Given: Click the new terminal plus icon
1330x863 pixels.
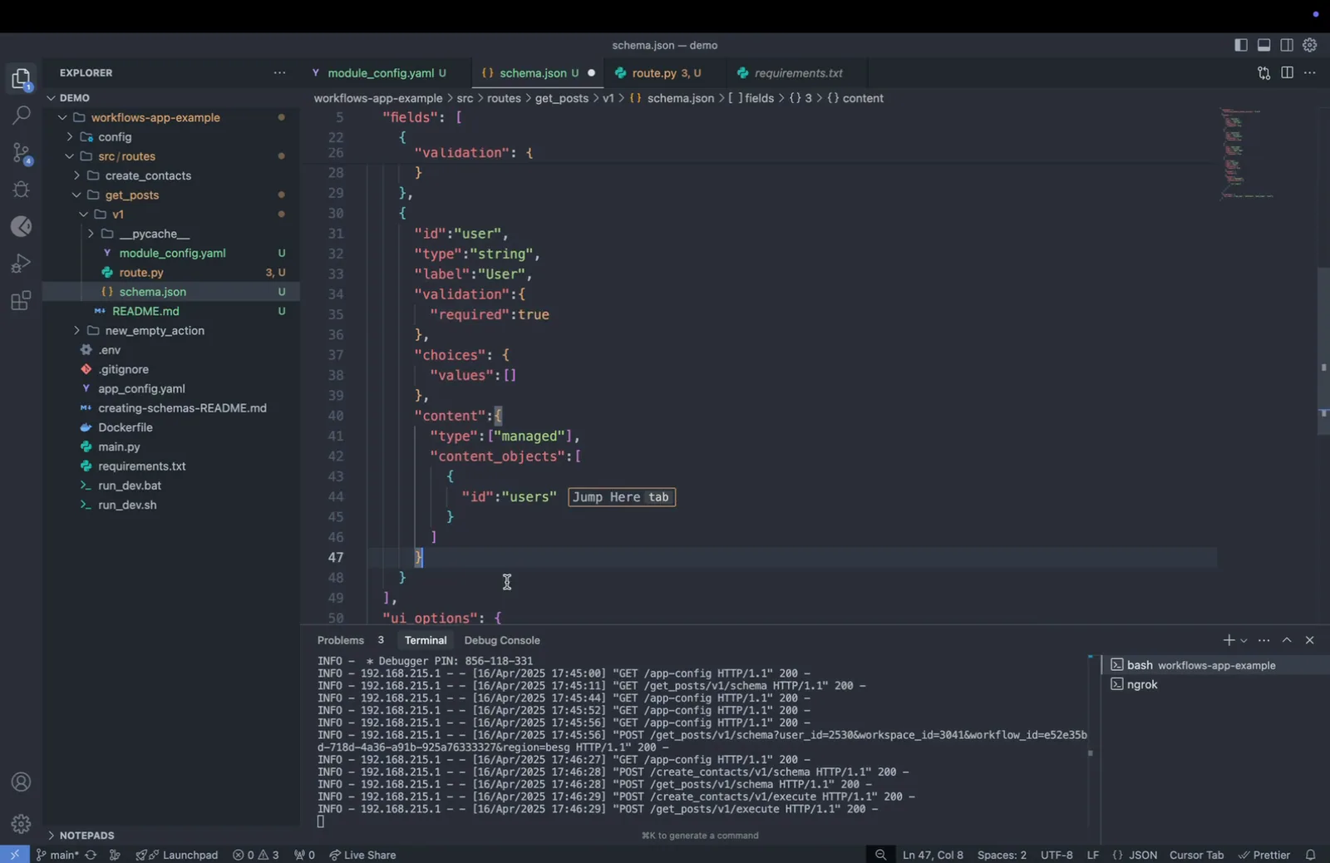Looking at the screenshot, I should (1229, 640).
